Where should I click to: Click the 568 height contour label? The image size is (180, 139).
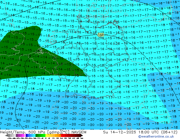[101, 35]
